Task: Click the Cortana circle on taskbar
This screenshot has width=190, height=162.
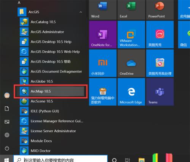Action: click(x=114, y=160)
